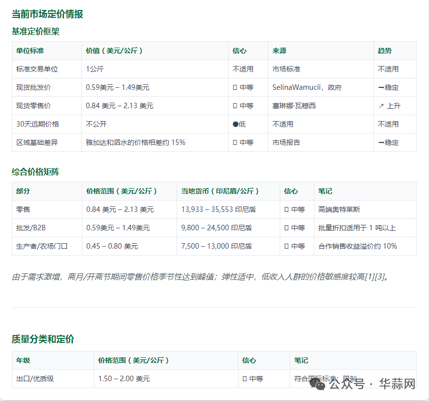The width and height of the screenshot is (429, 401).
Task: Select the 1公斤 value cell
Action: tap(95, 69)
